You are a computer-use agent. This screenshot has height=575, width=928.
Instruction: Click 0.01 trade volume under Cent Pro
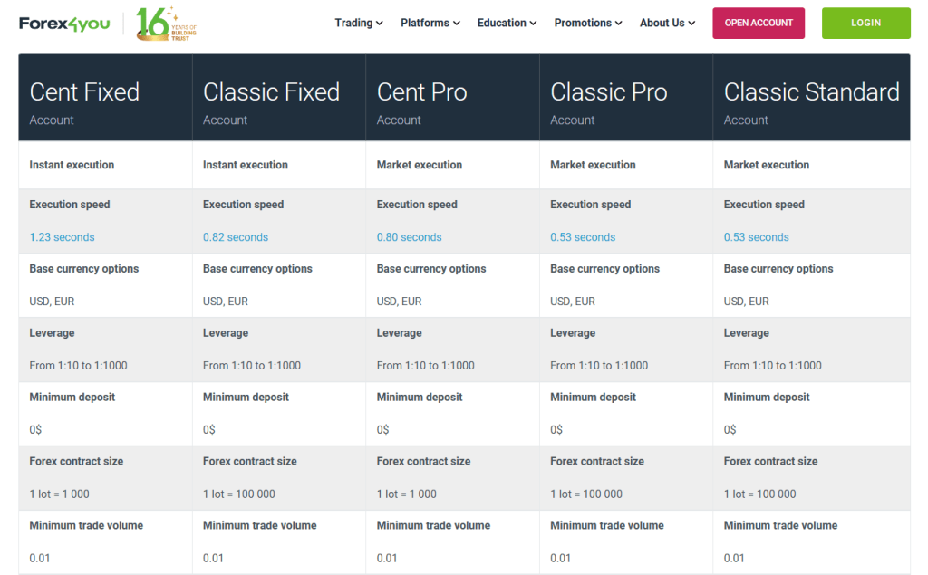[387, 559]
